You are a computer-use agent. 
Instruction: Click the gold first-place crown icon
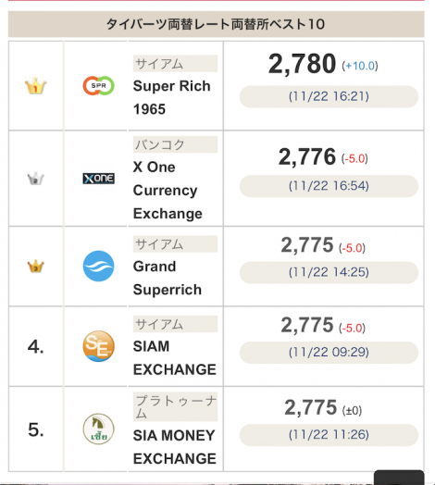(35, 86)
